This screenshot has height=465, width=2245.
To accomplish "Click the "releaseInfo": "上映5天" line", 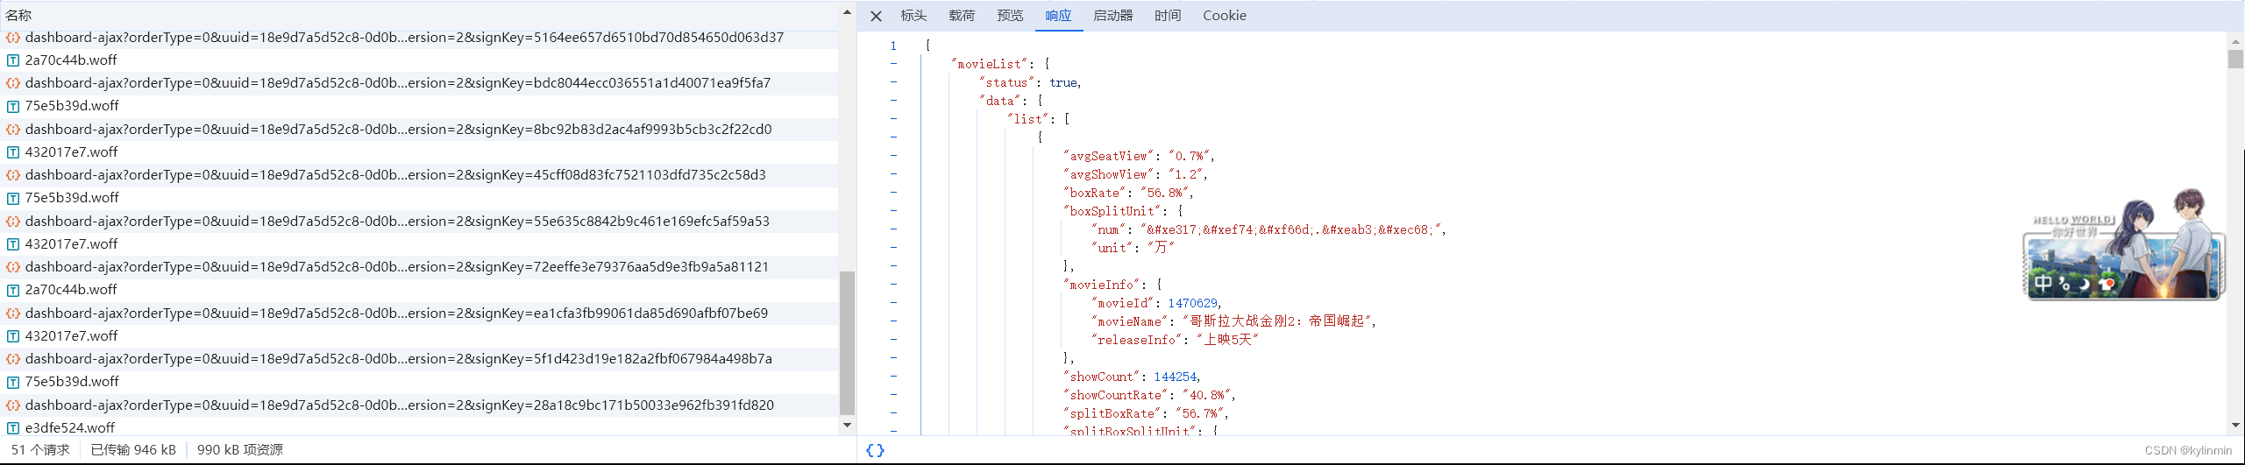I will 1175,340.
